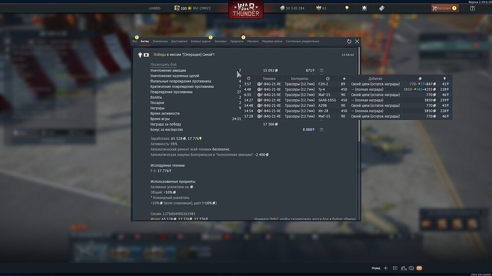Open the Магазин tab in the log window
The height and width of the screenshot is (276, 492).
pos(252,41)
